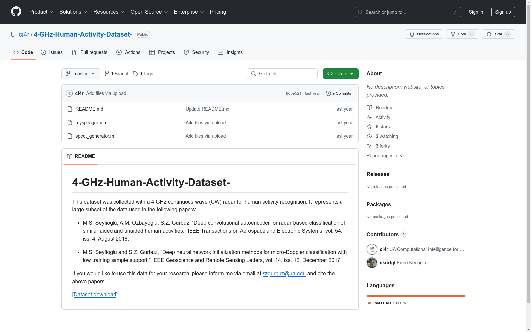Open the ekurtgl contributor profile name

coord(388,263)
